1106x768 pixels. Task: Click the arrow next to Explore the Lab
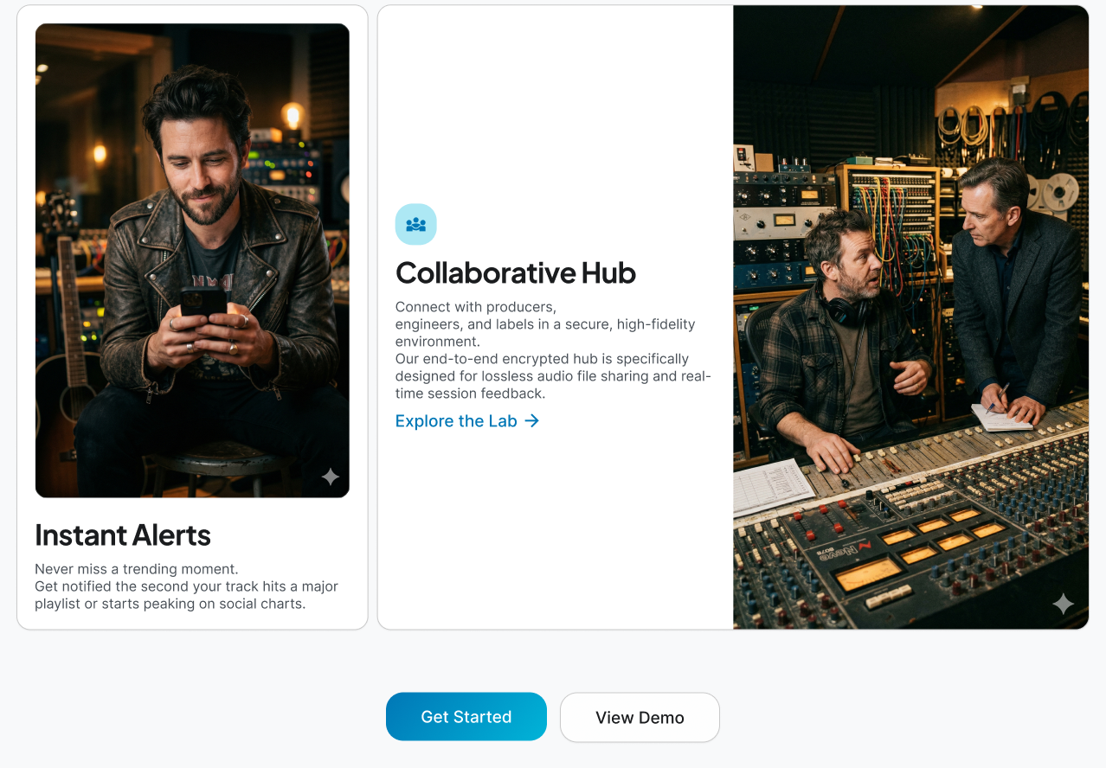[x=532, y=421]
